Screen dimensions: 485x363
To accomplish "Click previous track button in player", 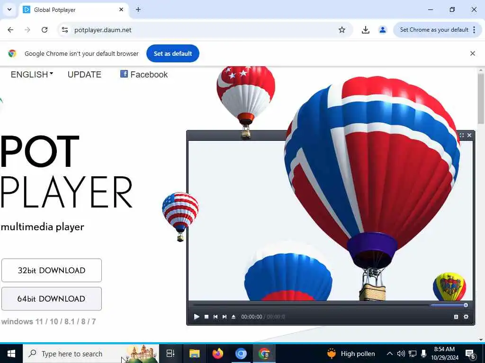I will tap(216, 317).
